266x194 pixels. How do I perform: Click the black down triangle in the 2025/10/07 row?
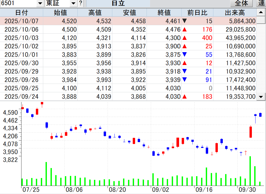[185, 21]
